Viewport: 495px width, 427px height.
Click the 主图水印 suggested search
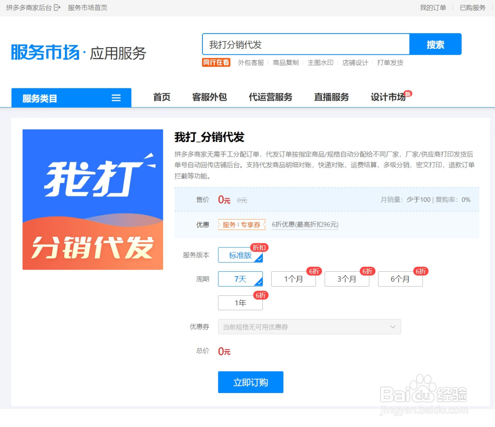click(320, 63)
